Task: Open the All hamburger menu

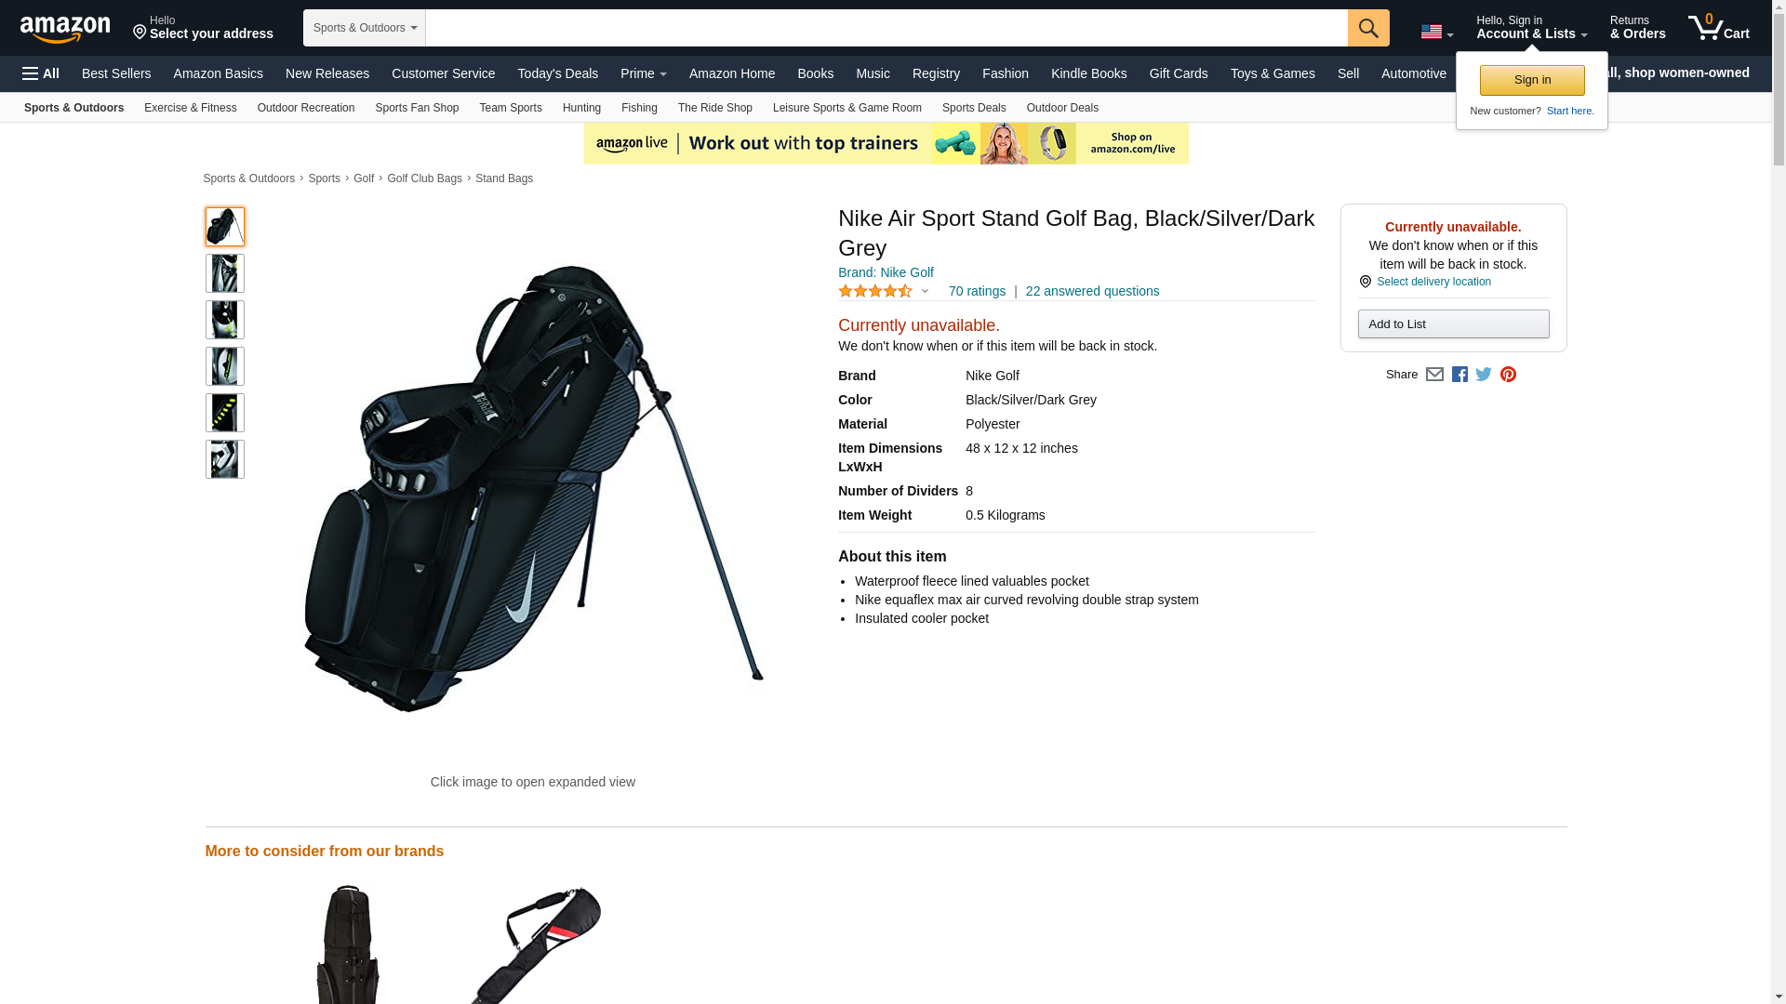Action: pos(41,73)
